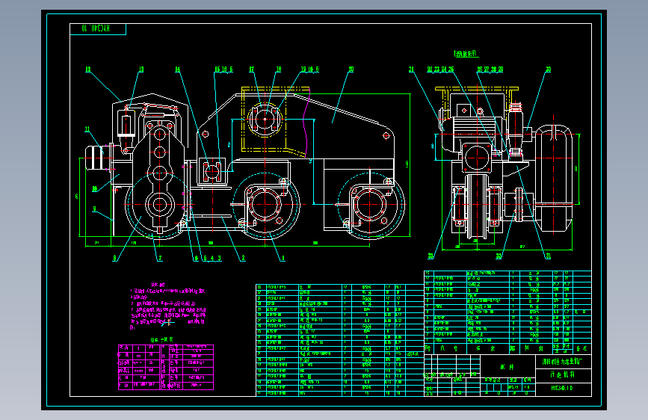Select part callout number 20

pyautogui.click(x=351, y=70)
